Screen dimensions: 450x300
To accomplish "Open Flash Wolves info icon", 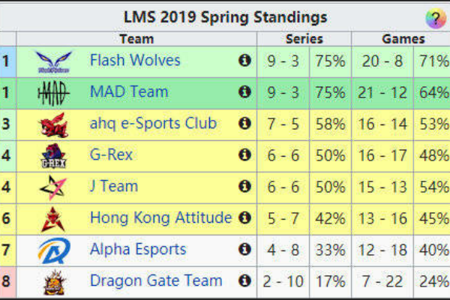I will coord(244,61).
